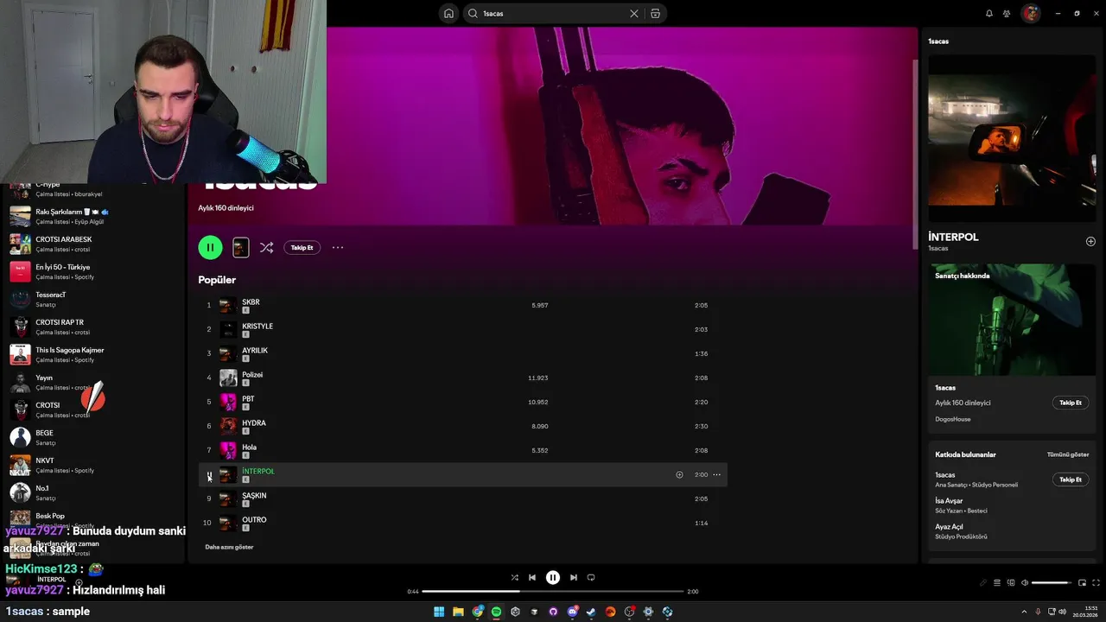Enable shuffle for the artist page
Screen dimensions: 1106x622
pyautogui.click(x=266, y=247)
